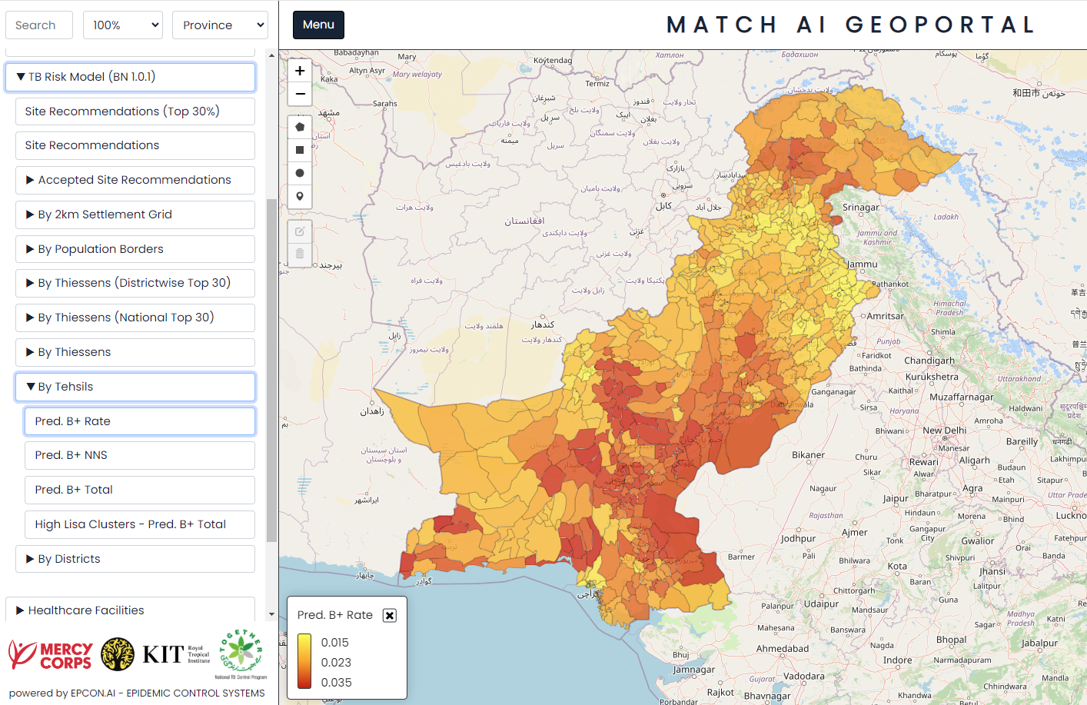
Task: Click the Pred. B+ Rate legend title
Action: pos(335,615)
